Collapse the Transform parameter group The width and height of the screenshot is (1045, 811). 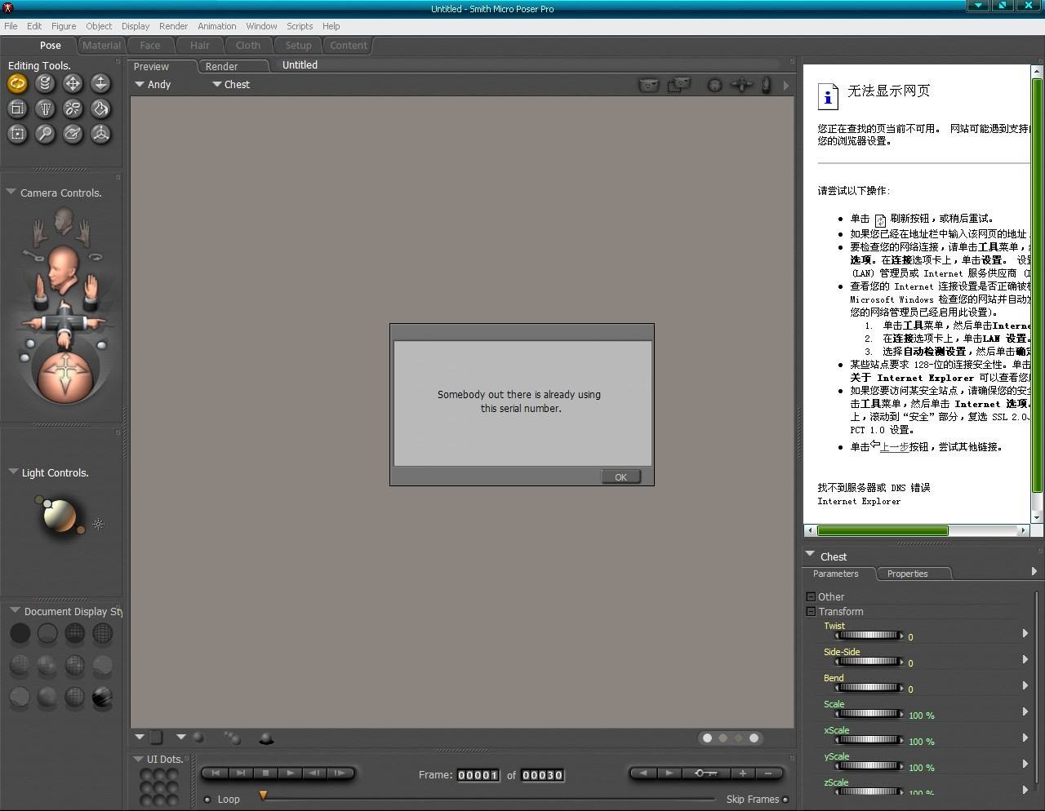811,611
